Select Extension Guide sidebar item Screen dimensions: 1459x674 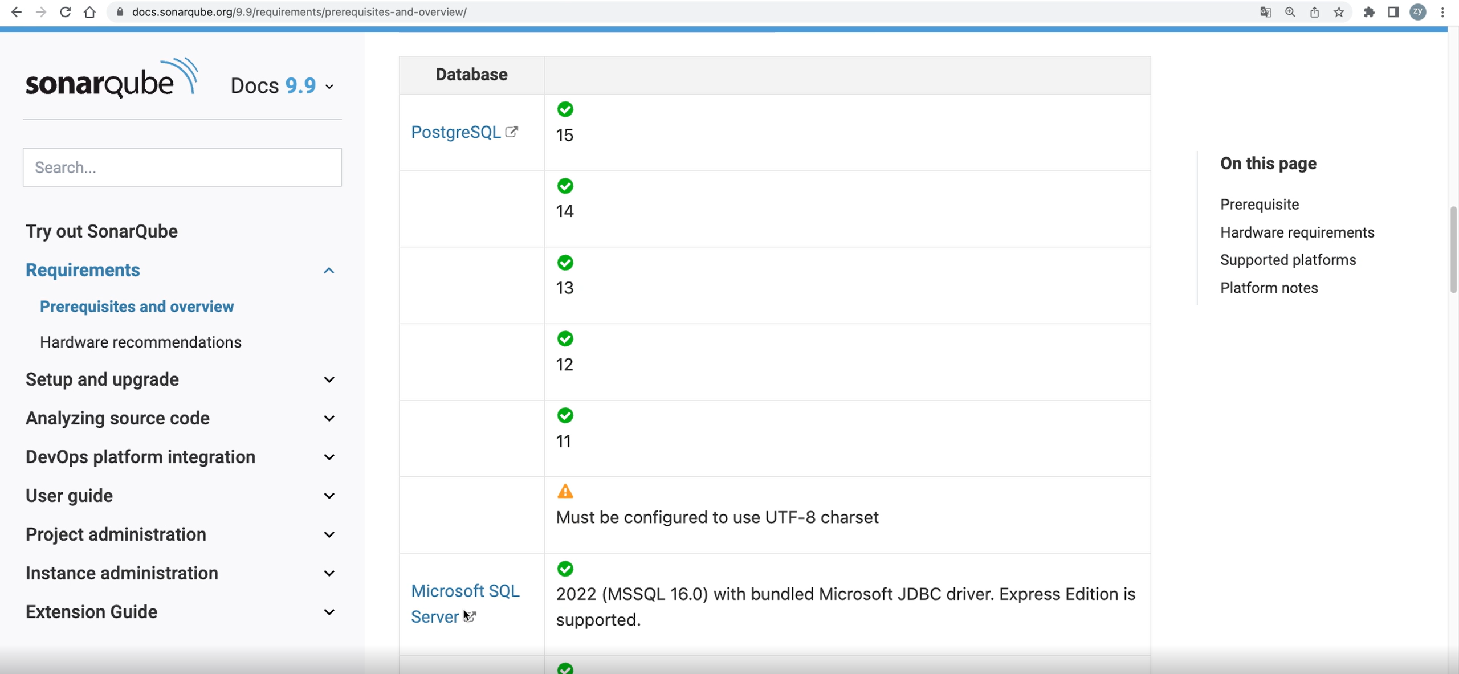pyautogui.click(x=91, y=612)
